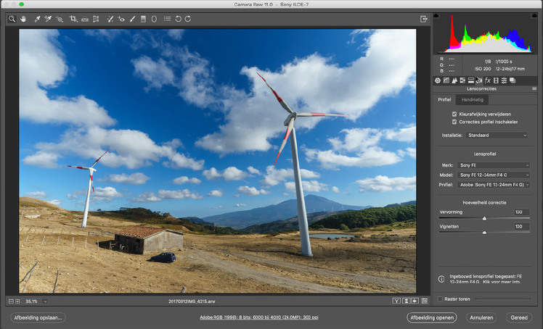The height and width of the screenshot is (329, 543).
Task: Open the Presets panel icon
Action: point(505,80)
